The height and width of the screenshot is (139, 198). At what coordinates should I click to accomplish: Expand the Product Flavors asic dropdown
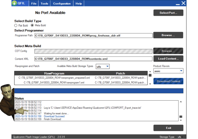click(x=168, y=71)
